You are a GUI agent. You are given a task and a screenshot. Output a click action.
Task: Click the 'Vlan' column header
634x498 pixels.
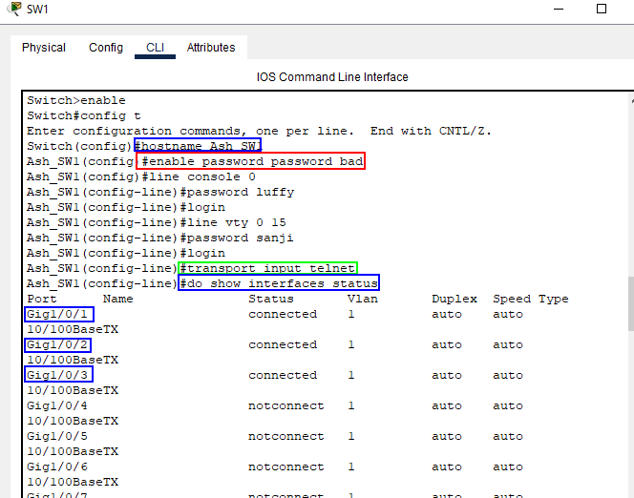point(363,299)
